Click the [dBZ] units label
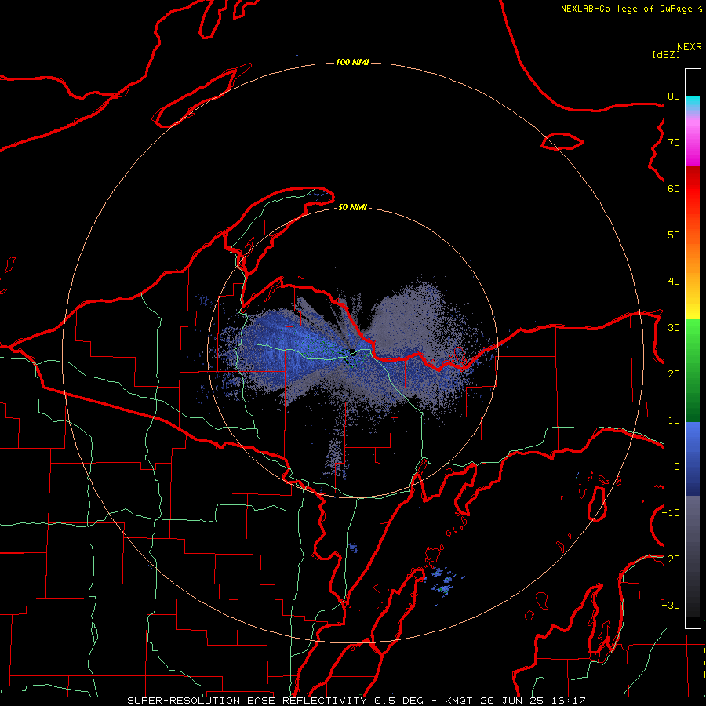The image size is (706, 706). [666, 54]
